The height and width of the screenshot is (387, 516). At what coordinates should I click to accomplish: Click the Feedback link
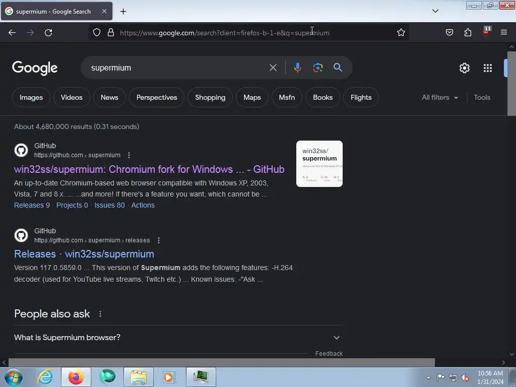click(x=329, y=353)
